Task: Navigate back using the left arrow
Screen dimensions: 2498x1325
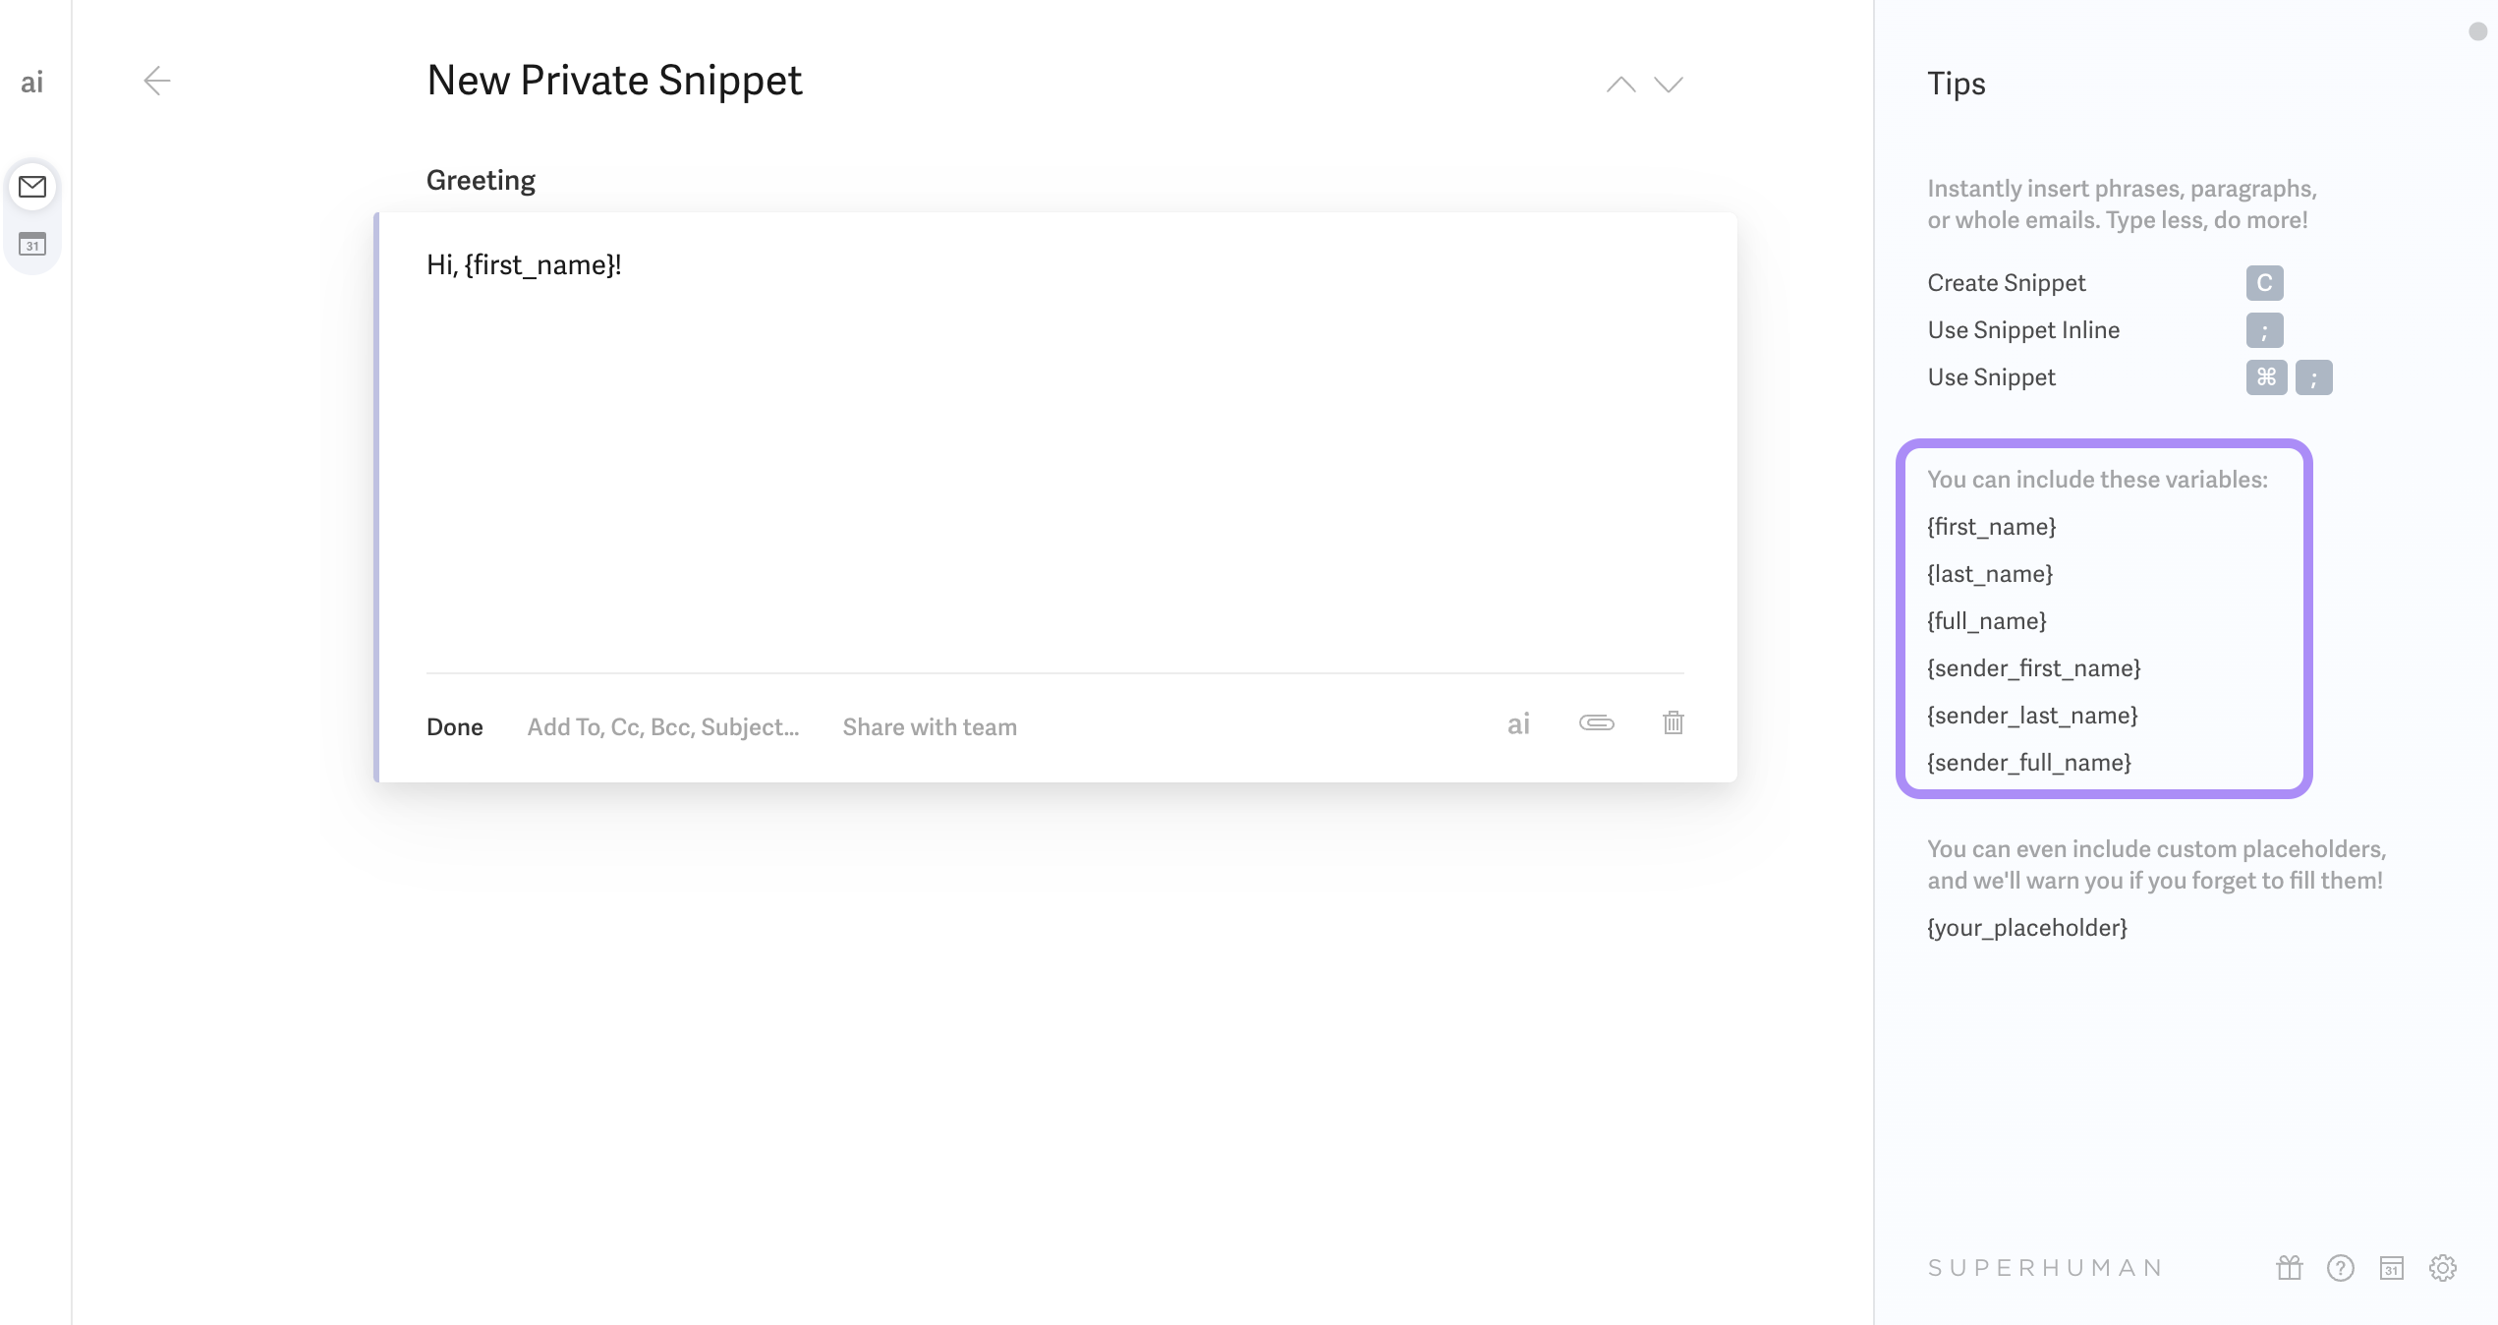Action: pyautogui.click(x=157, y=82)
